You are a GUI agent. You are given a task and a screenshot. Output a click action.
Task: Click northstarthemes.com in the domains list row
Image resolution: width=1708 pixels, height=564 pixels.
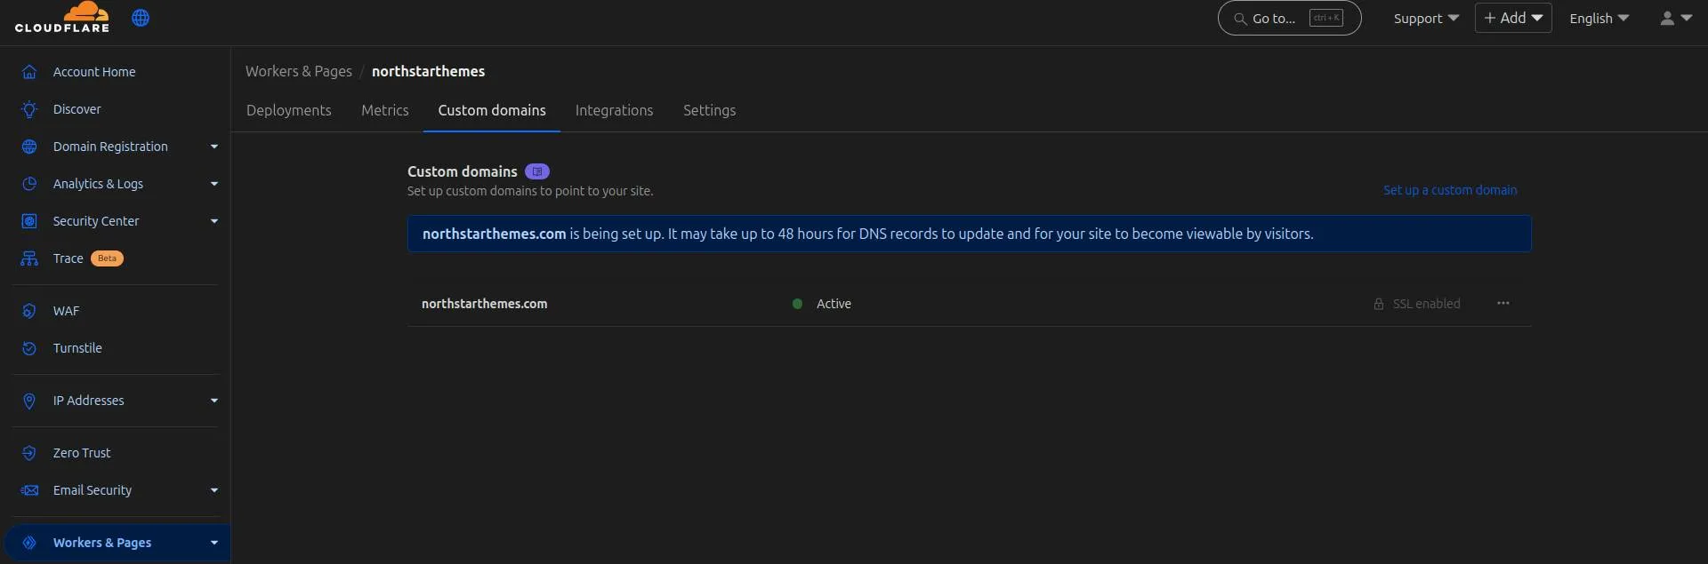point(484,304)
